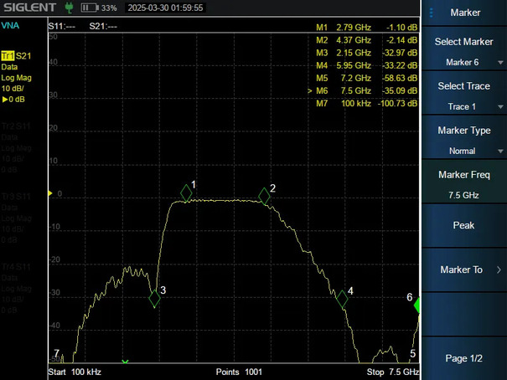Click the Points 1001 setting
Image resolution: width=507 pixels, height=380 pixels.
239,372
